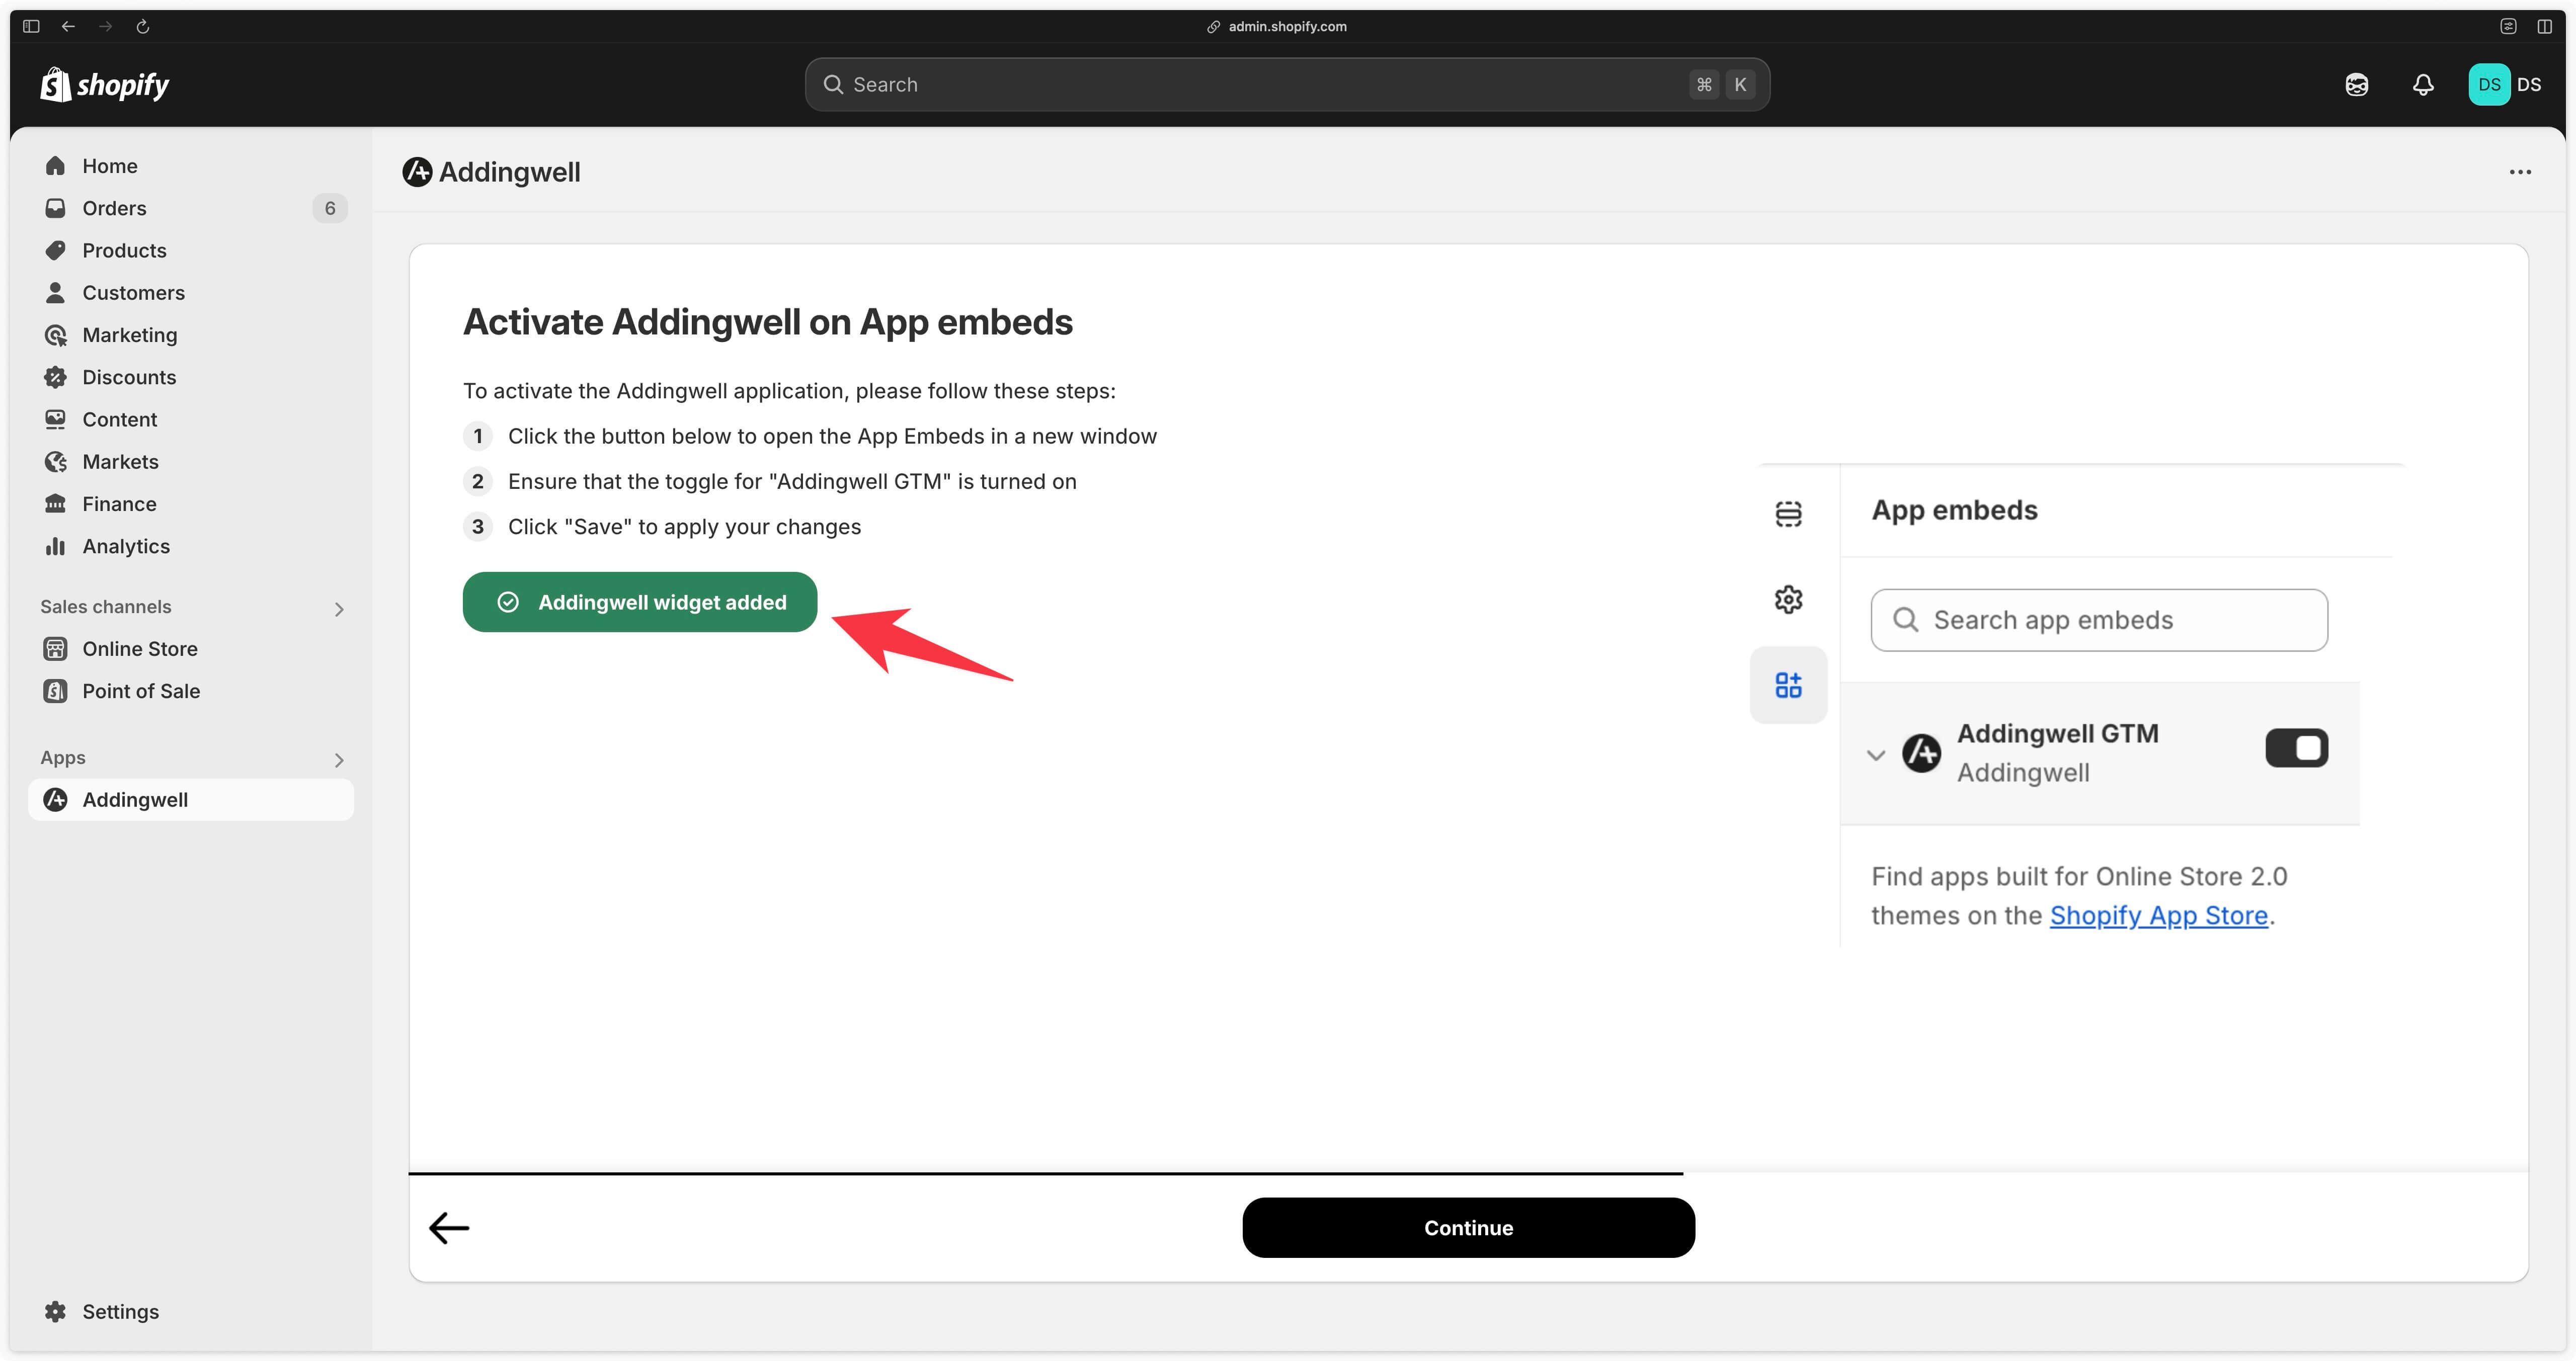Image resolution: width=2576 pixels, height=1361 pixels.
Task: Click the browser split view icon
Action: pos(2544,26)
